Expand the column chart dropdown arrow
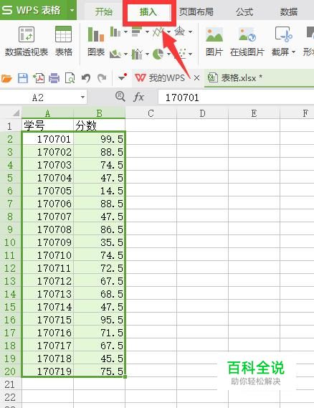The image size is (314, 408). 125,32
